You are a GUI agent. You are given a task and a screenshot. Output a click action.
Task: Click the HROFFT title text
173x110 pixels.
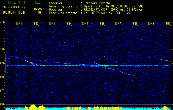click(x=17, y=2)
